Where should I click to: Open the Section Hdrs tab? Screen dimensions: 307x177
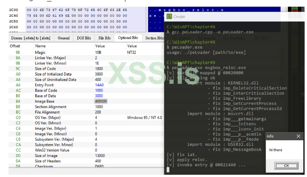[154, 38]
